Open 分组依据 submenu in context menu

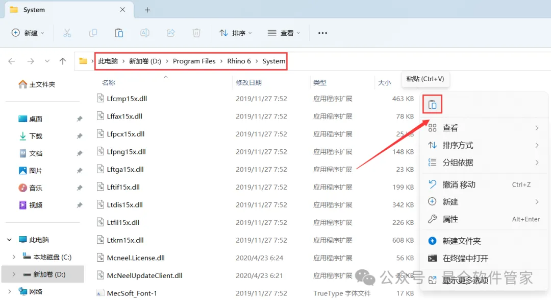click(484, 163)
